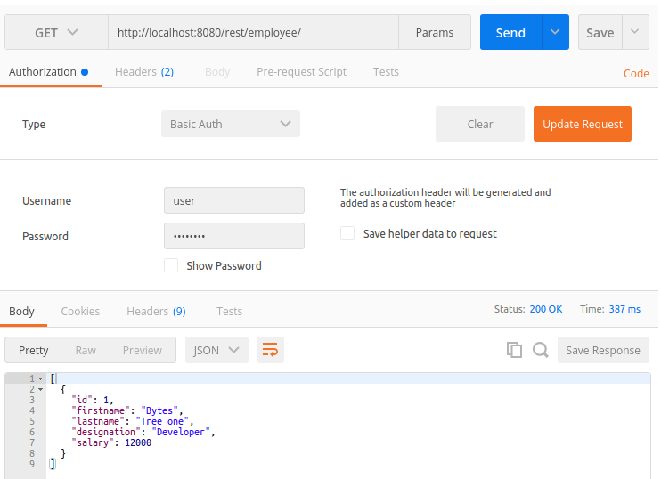Screen dimensions: 661x479
Task: Click the "Bytes" firstname value
Action: click(x=159, y=410)
